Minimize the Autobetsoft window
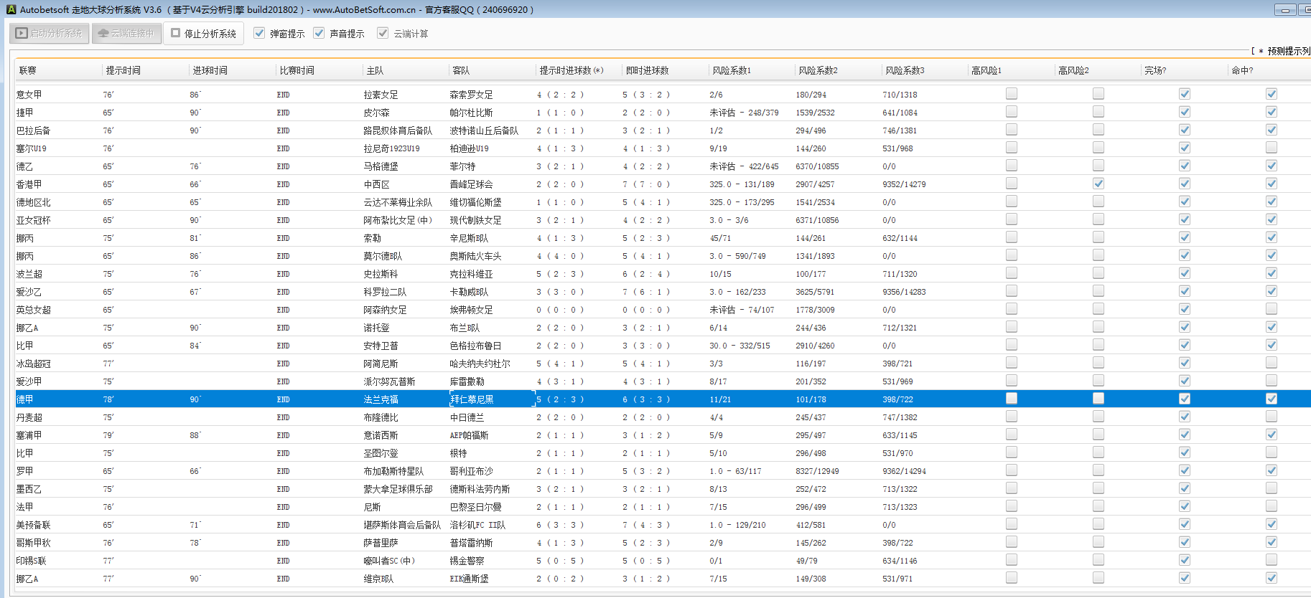Screen dimensions: 1311x598 (1284, 9)
